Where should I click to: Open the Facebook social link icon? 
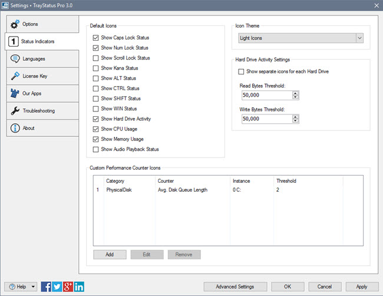(x=46, y=287)
